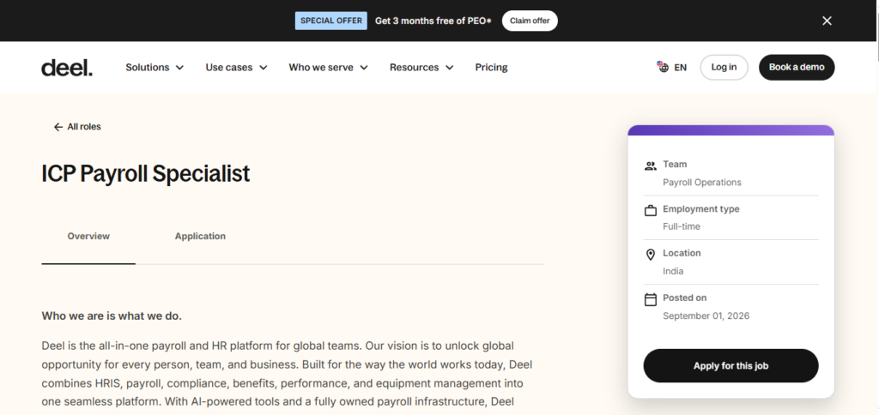Click the Full-time employment value
Image resolution: width=879 pixels, height=415 pixels.
tap(681, 227)
